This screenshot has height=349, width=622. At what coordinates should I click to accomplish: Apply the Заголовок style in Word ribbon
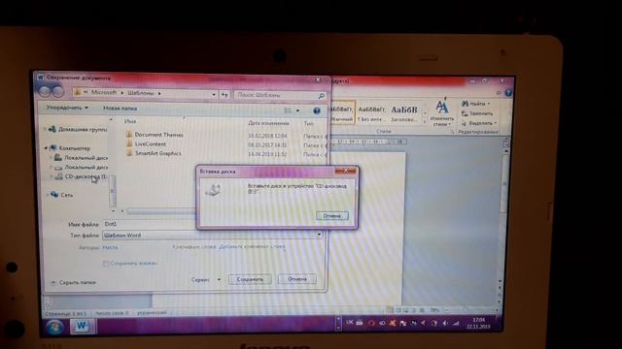click(404, 113)
